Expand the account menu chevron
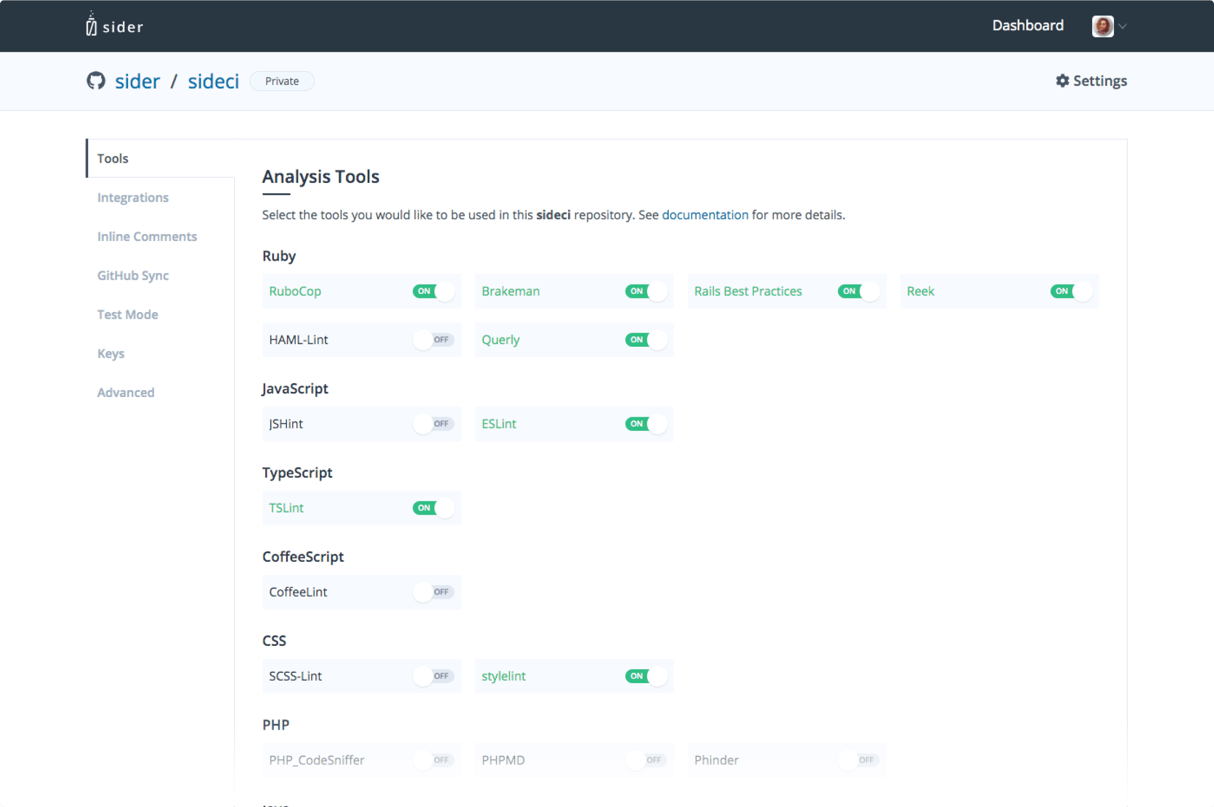Screen dimensions: 1214x807 (1123, 26)
